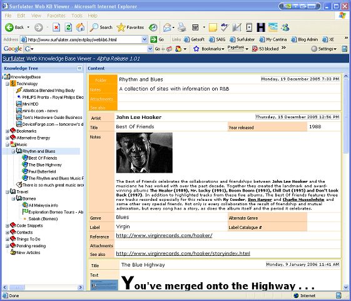Collapse the Travel tree node
This screenshot has width=351, height=301.
click(x=7, y=192)
